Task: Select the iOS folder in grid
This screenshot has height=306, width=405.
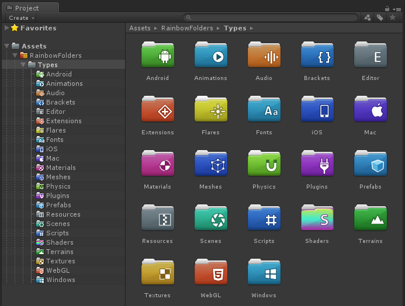Action: pos(317,109)
